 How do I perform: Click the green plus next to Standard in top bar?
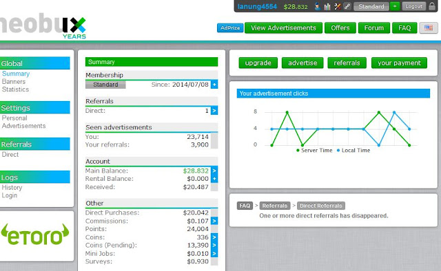point(395,6)
